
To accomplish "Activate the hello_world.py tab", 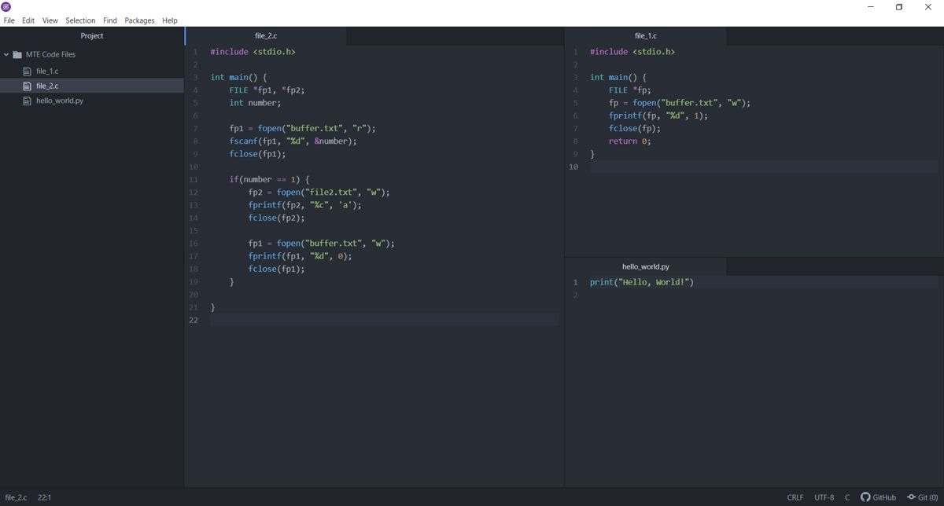I will pos(645,267).
